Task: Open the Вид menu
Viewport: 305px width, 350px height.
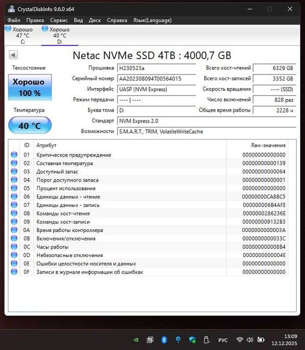Action: 78,20
